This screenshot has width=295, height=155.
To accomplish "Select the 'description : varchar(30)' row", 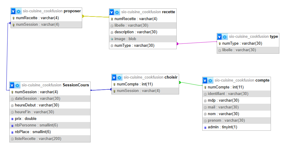I will pyautogui.click(x=143, y=32).
